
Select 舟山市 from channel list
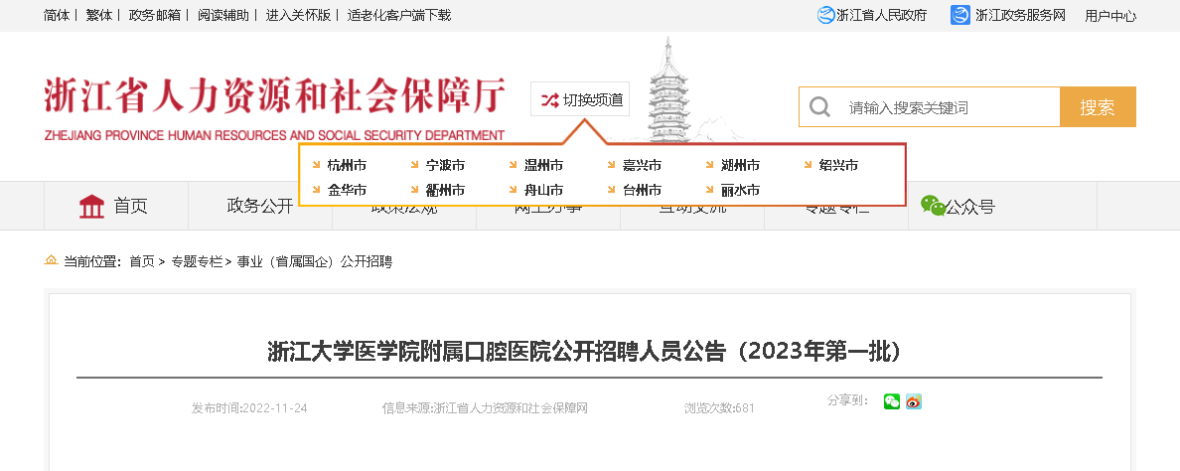click(x=543, y=191)
